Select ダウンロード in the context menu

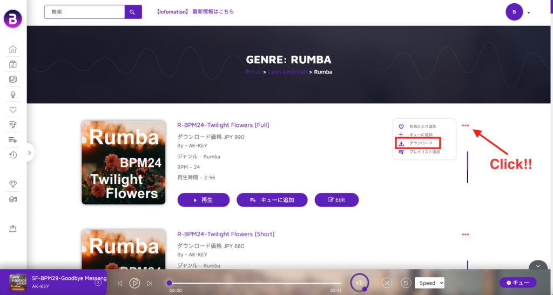[x=418, y=143]
